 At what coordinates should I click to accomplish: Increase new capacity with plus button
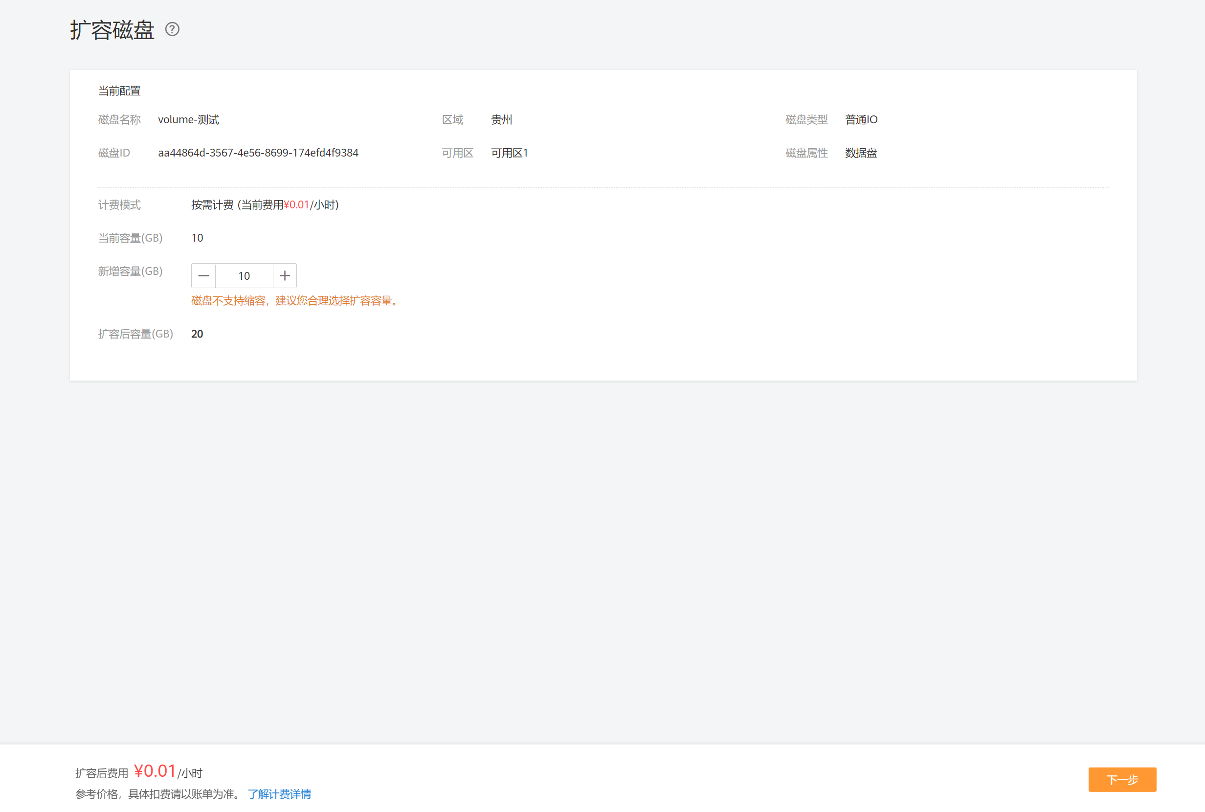285,275
